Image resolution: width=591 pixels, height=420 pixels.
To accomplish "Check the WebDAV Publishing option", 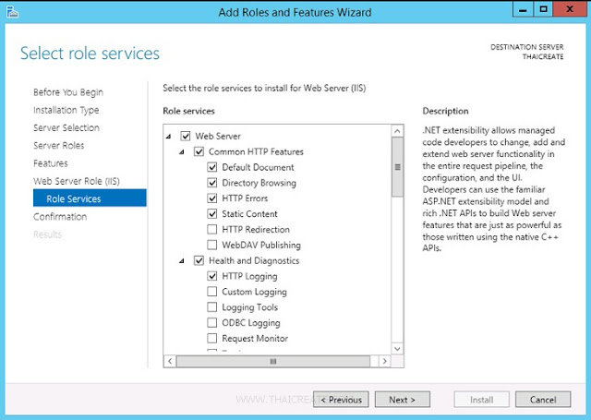I will click(212, 245).
